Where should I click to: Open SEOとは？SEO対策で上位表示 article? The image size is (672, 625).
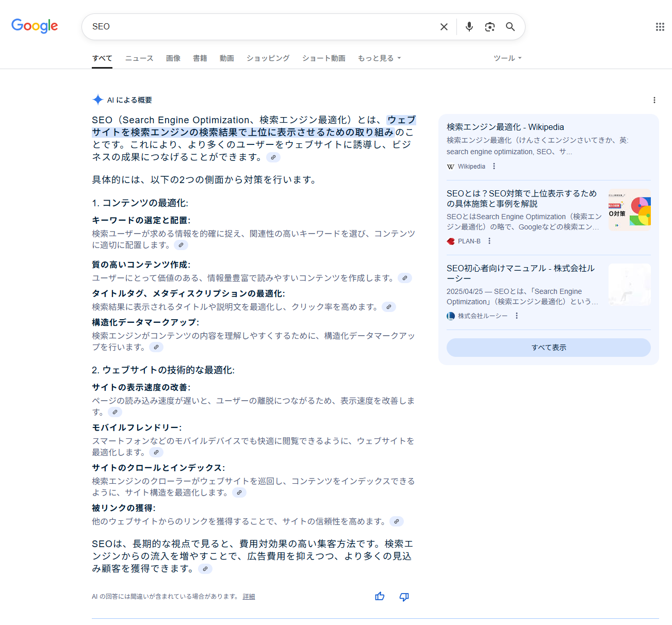pos(522,199)
